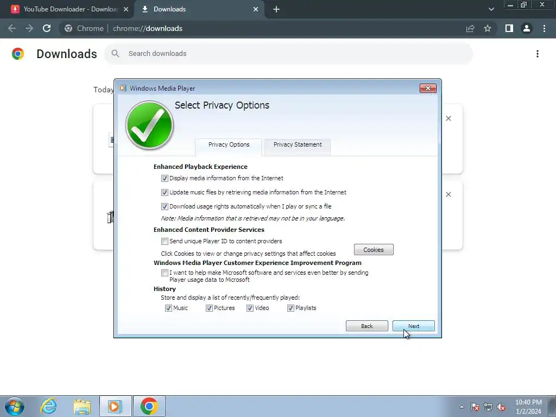Open Chrome profile avatar menu
556x417 pixels.
(x=527, y=28)
